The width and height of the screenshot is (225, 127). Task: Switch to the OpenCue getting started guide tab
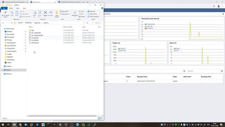click(x=15, y=2)
